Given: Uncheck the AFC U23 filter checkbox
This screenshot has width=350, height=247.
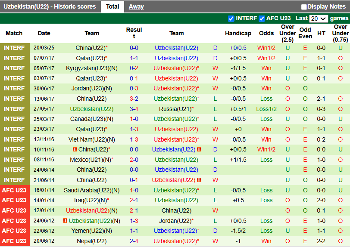Looking at the screenshot, I should click(x=262, y=19).
